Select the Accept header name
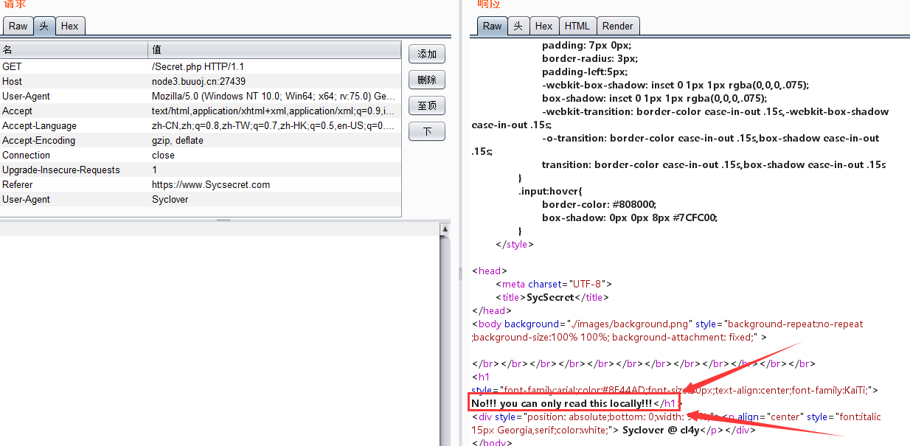Image resolution: width=910 pixels, height=446 pixels. pyautogui.click(x=17, y=111)
